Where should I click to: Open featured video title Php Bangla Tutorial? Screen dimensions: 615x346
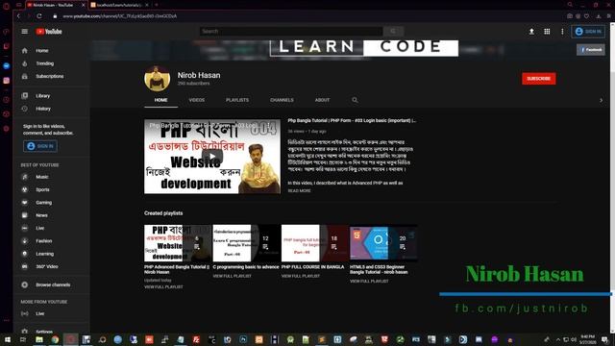click(x=352, y=121)
